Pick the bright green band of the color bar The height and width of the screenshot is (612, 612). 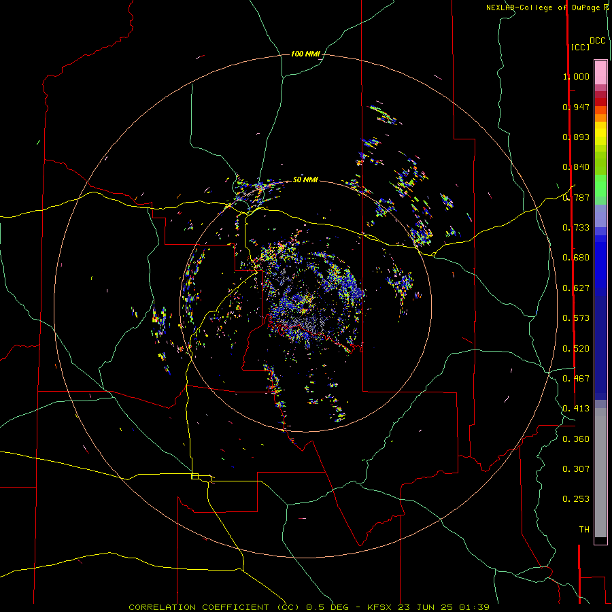600,186
